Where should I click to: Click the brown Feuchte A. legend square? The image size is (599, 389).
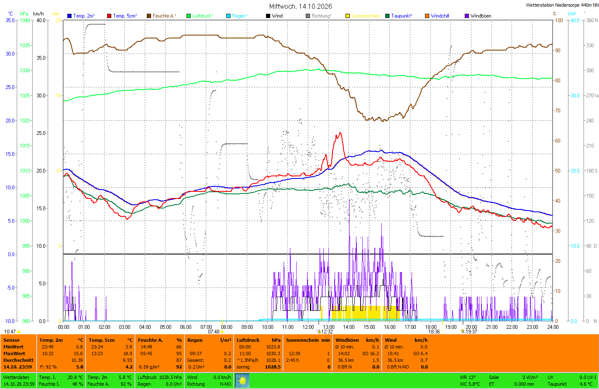coord(149,16)
